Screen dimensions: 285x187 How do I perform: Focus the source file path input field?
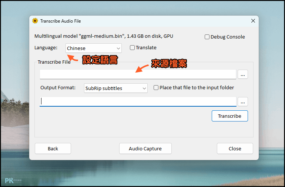[138, 74]
